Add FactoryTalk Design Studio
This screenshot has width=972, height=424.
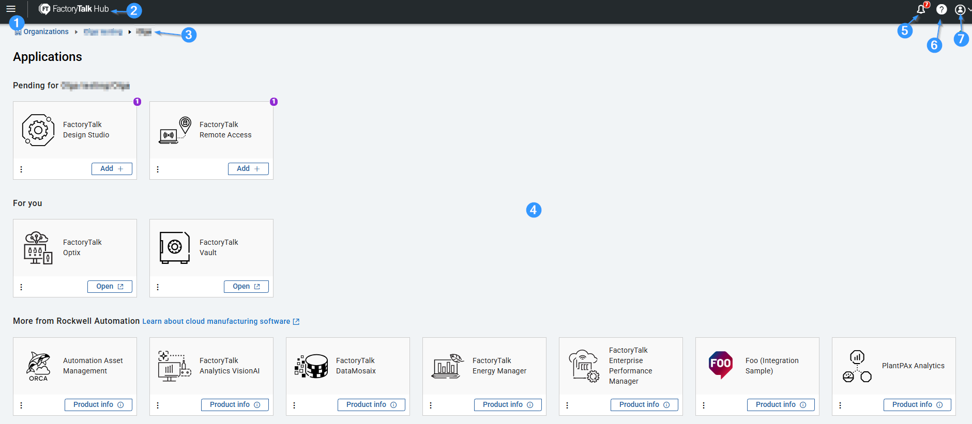pos(112,169)
